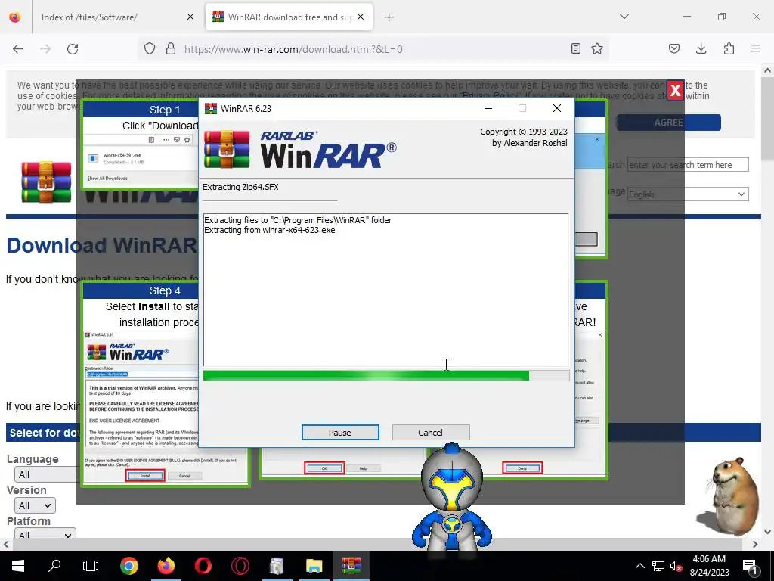Image resolution: width=774 pixels, height=581 pixels.
Task: Open Windows Start menu
Action: (18, 566)
